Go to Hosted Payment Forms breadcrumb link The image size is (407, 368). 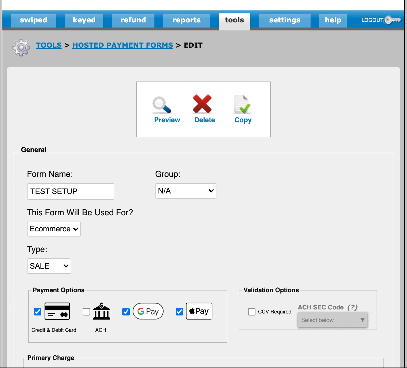[123, 45]
